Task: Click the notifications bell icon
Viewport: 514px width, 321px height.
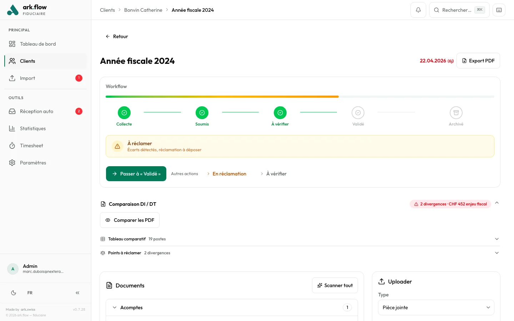Action: (418, 10)
